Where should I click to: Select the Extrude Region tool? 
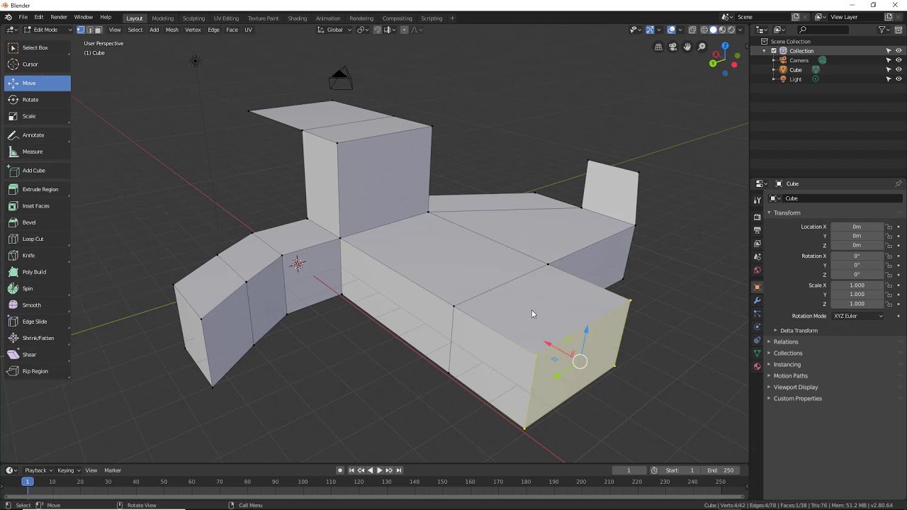(37, 189)
